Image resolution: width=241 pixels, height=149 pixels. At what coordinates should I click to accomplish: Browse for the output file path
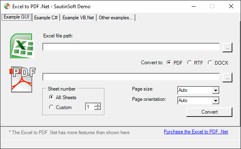(x=227, y=78)
